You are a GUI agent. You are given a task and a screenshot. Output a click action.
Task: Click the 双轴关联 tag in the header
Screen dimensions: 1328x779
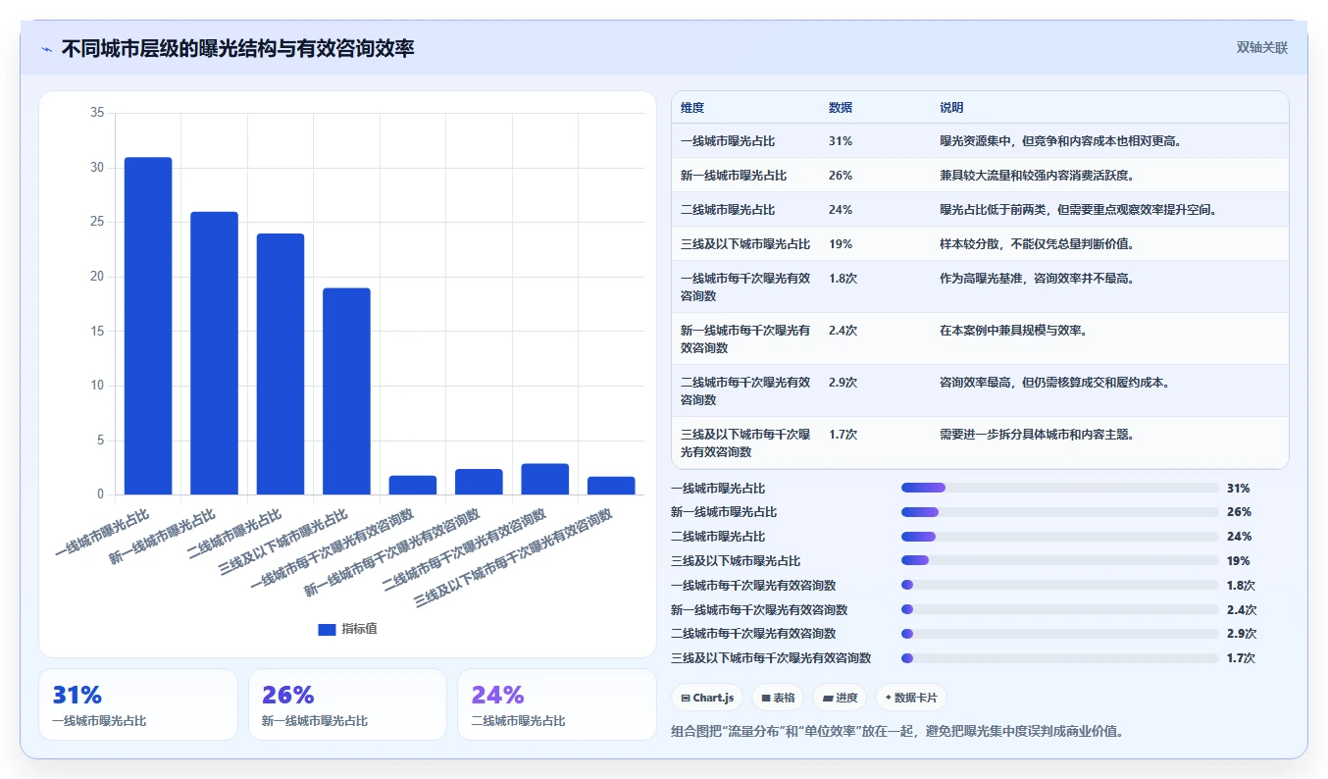tap(1261, 47)
